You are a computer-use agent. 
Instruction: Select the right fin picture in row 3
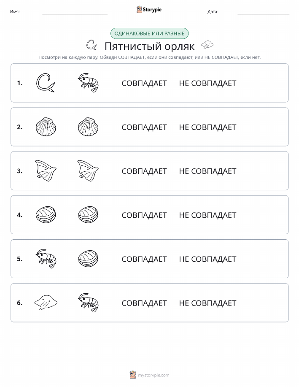click(x=88, y=171)
